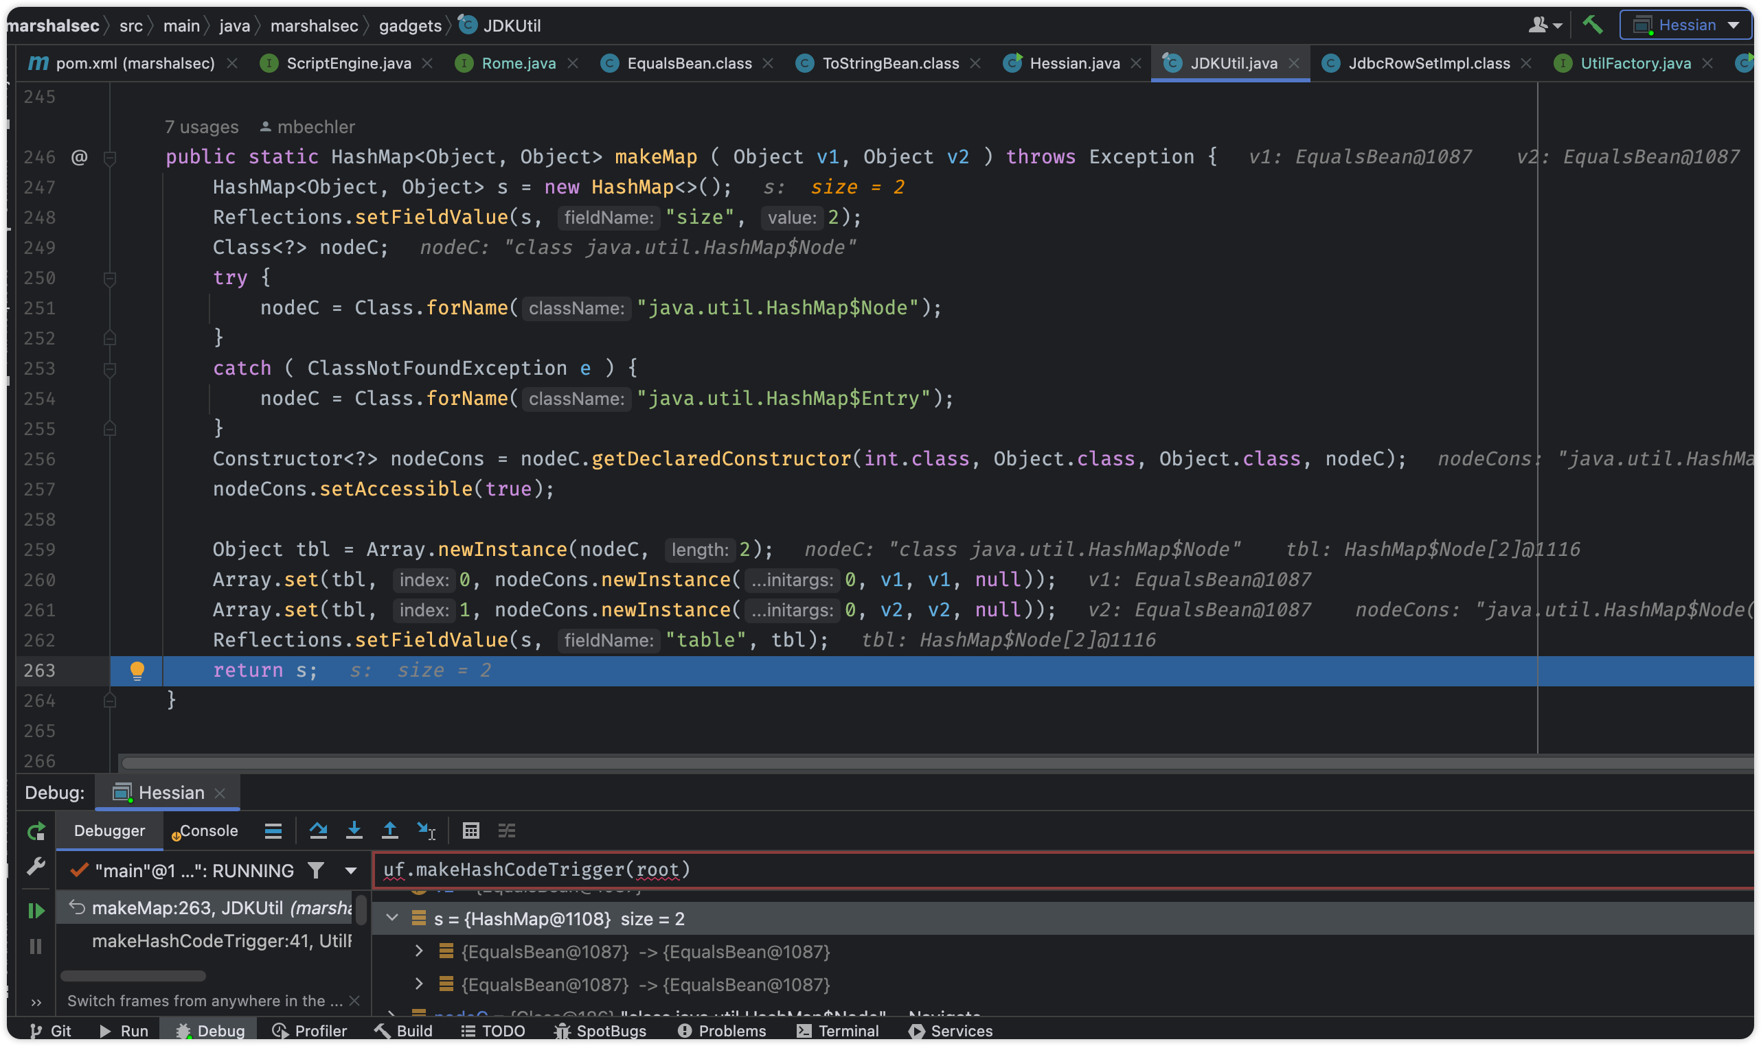
Task: Click the 'marshalsec' root breadcrumb
Action: [x=53, y=25]
